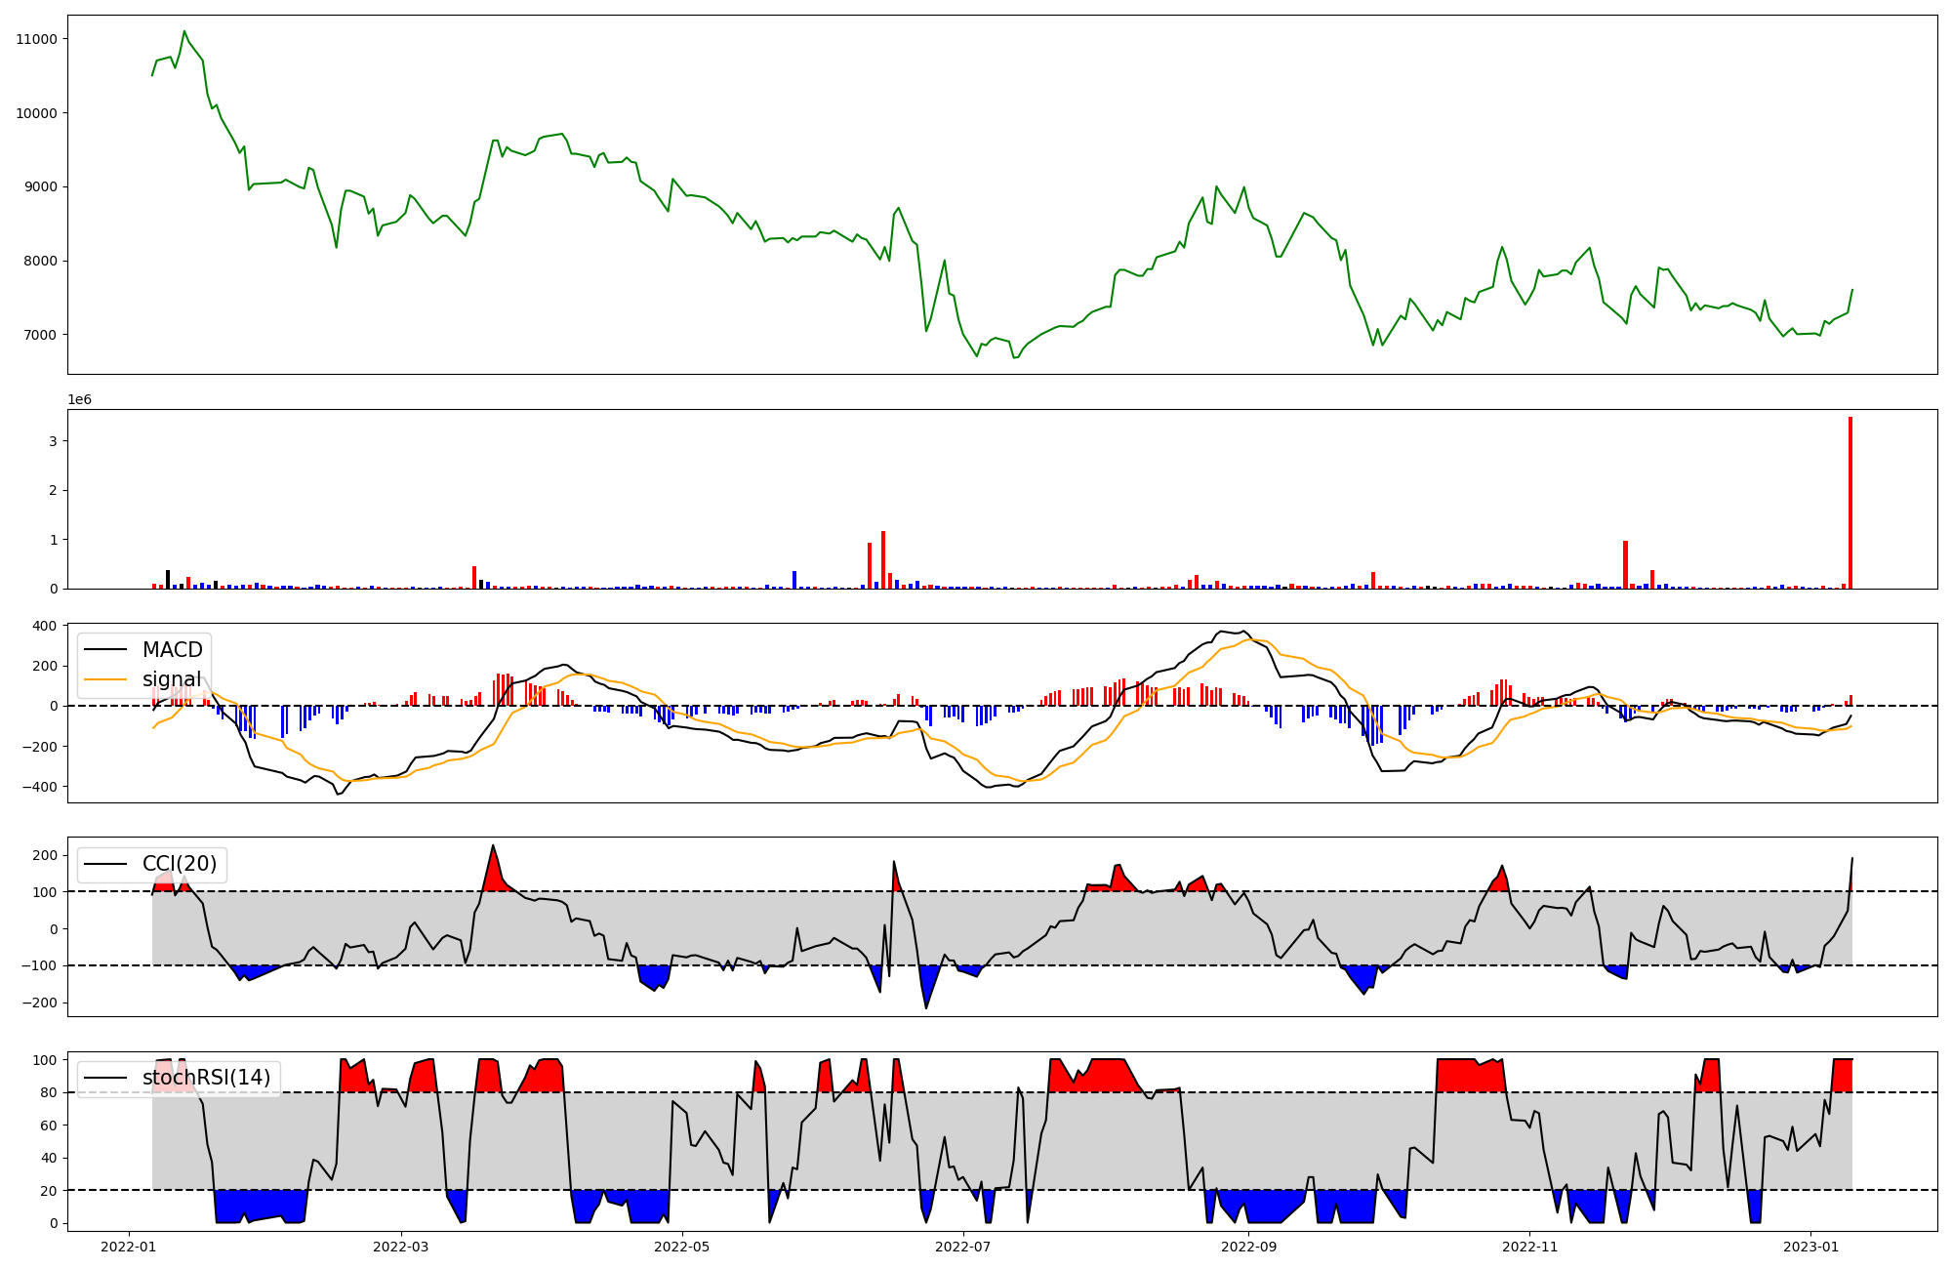This screenshot has height=1269, width=1952.
Task: Click the 2022-07 x-axis date label
Action: [x=963, y=1247]
